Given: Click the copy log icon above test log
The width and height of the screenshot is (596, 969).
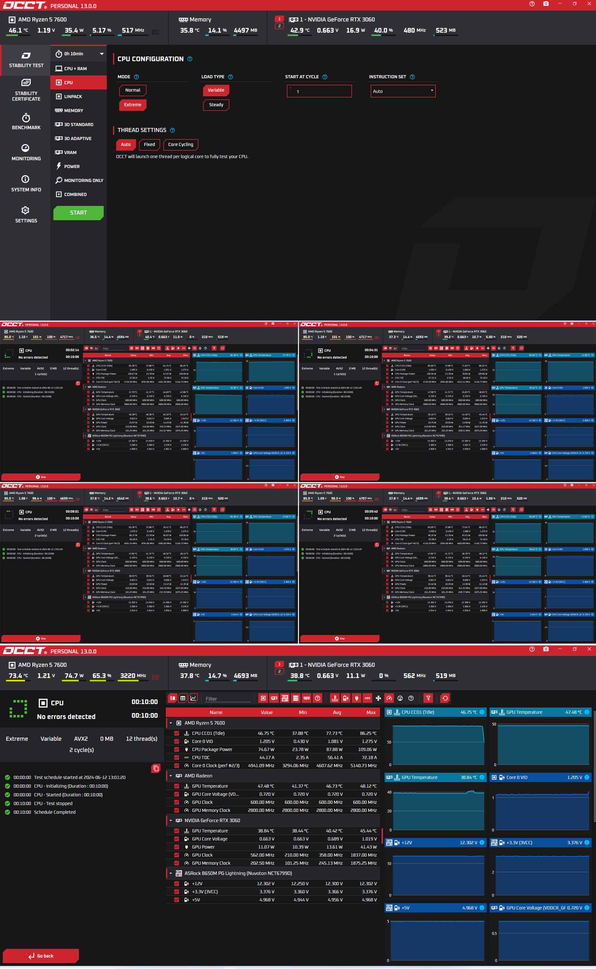Looking at the screenshot, I should [x=156, y=768].
